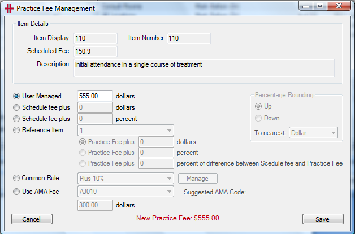Select the Use AMA Fee option

[16, 192]
